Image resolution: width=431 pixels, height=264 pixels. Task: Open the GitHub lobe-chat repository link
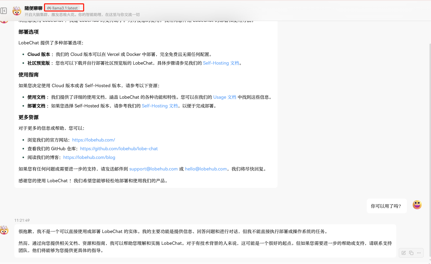point(119,149)
